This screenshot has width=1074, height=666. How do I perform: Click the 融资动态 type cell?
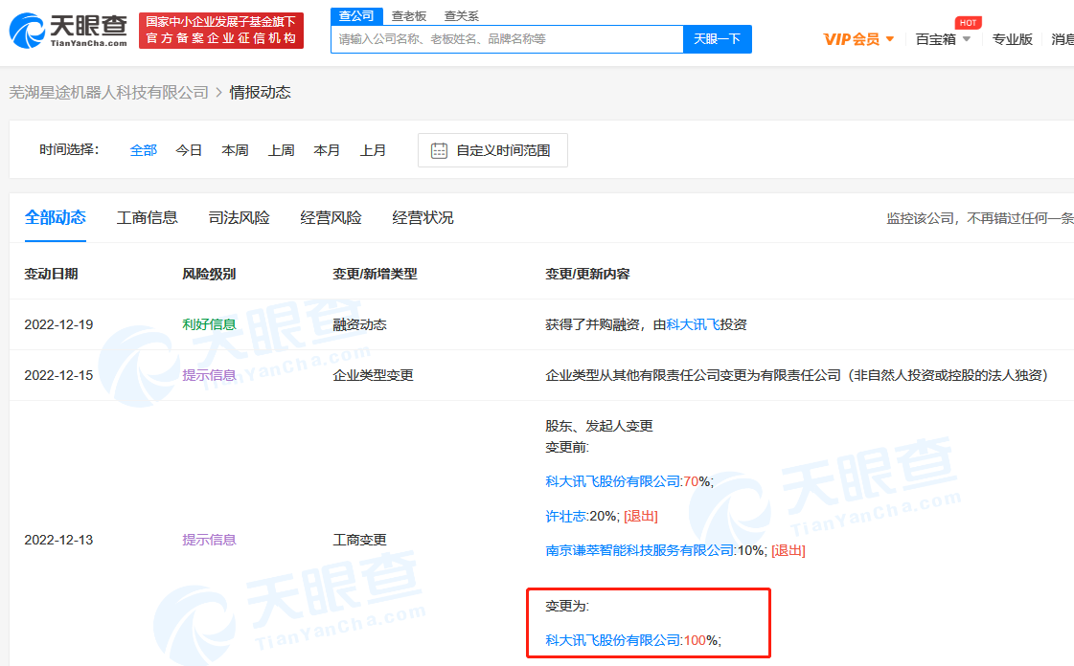pos(359,324)
